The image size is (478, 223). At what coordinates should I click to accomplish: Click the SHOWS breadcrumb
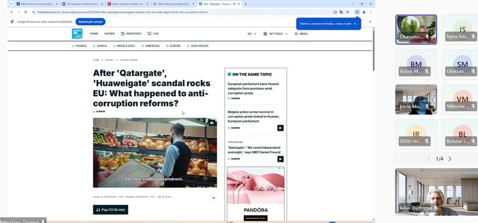coord(109,60)
